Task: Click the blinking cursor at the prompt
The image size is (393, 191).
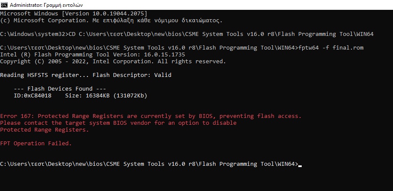Action: click(300, 166)
